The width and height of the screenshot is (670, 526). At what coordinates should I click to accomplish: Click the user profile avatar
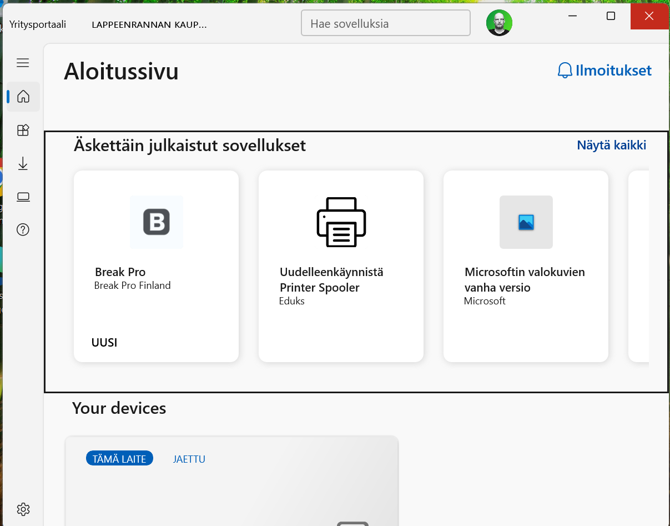(x=499, y=23)
